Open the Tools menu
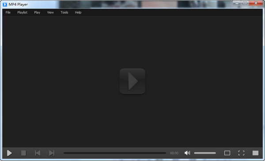Screen dimensions: 265x161 pyautogui.click(x=64, y=12)
